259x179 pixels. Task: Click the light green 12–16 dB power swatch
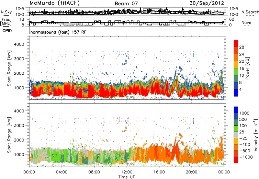tap(236, 71)
